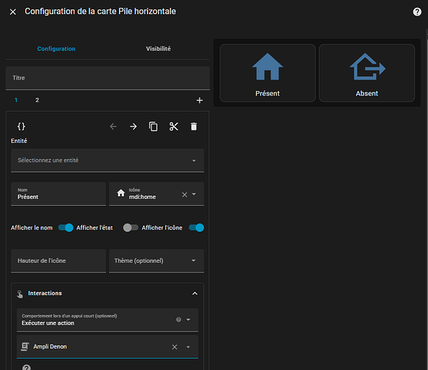Click the home icon in Icône field
The image size is (428, 370).
tap(121, 193)
